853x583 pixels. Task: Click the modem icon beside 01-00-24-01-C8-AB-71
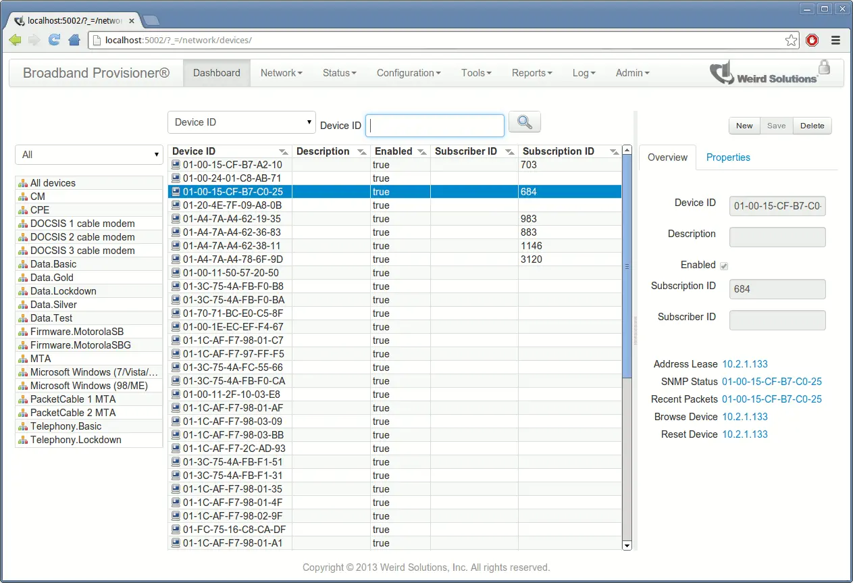click(176, 178)
